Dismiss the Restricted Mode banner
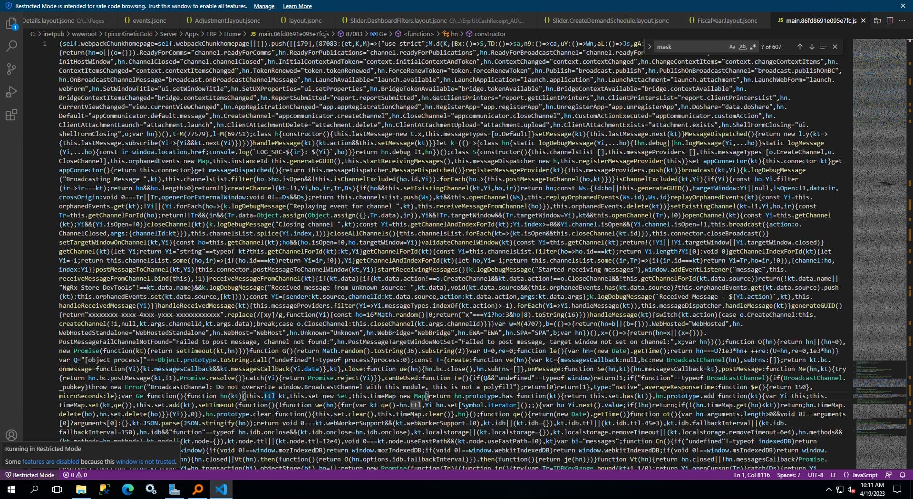The width and height of the screenshot is (913, 499). click(903, 6)
